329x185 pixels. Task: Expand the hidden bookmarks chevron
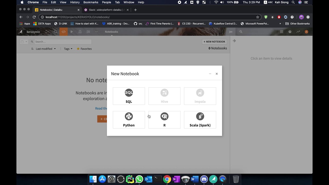coord(280,24)
